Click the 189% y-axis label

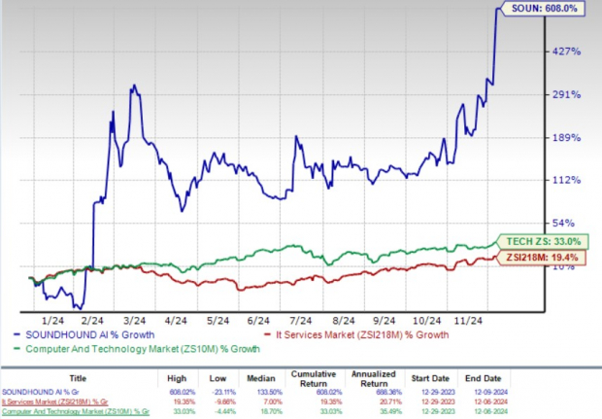[566, 138]
